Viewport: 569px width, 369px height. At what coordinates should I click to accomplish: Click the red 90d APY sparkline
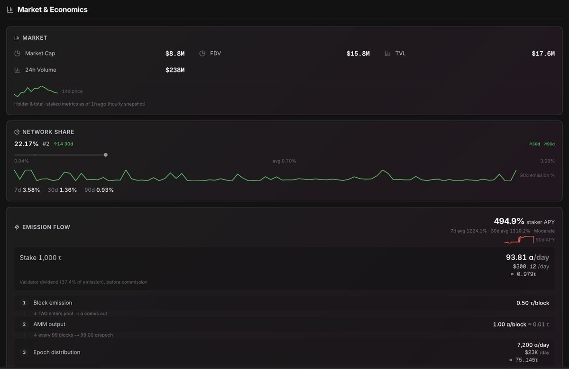point(519,240)
